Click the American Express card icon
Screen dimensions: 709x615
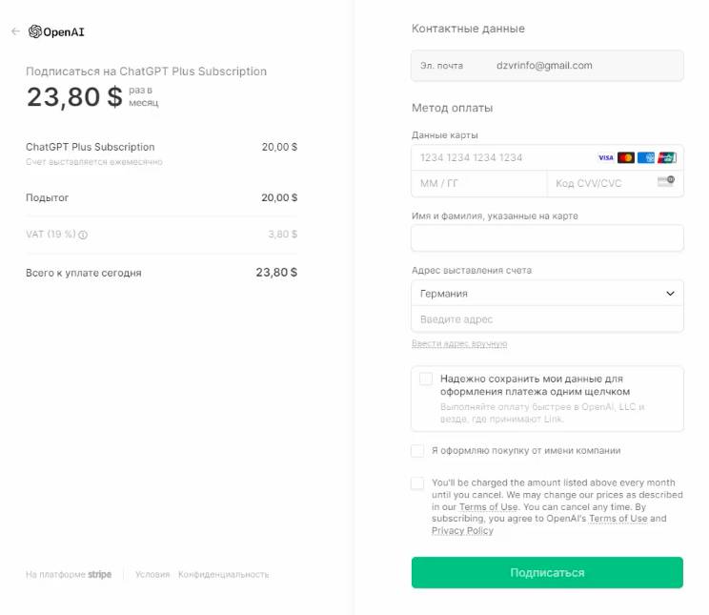(x=646, y=157)
